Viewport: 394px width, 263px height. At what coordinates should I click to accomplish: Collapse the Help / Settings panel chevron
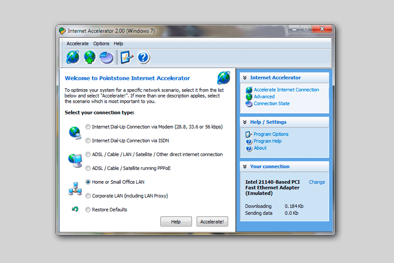point(245,122)
